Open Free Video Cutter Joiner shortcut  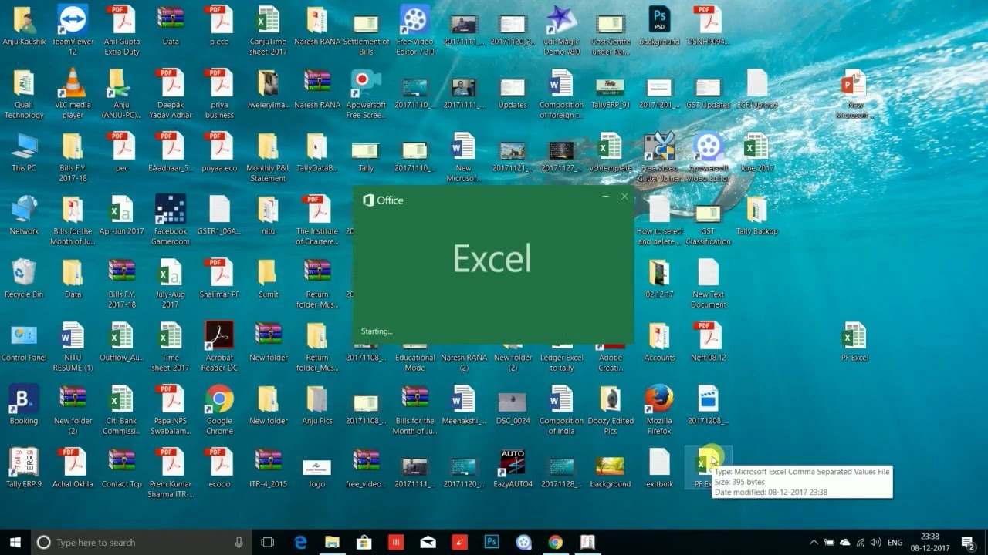pos(659,157)
